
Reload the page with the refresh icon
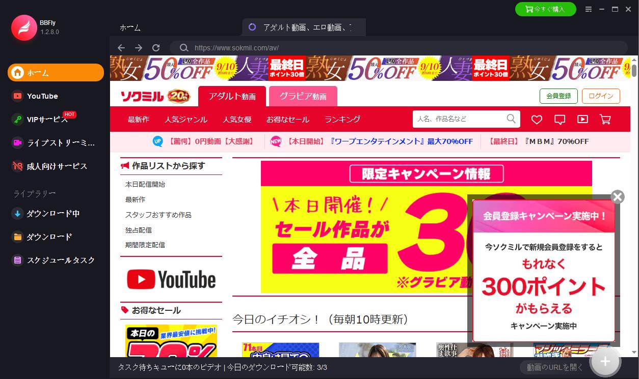(x=156, y=48)
